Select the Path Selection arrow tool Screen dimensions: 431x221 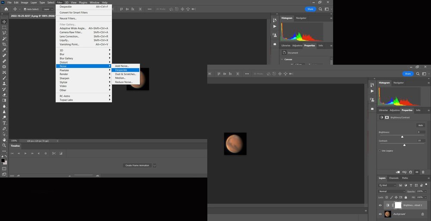coord(4,134)
